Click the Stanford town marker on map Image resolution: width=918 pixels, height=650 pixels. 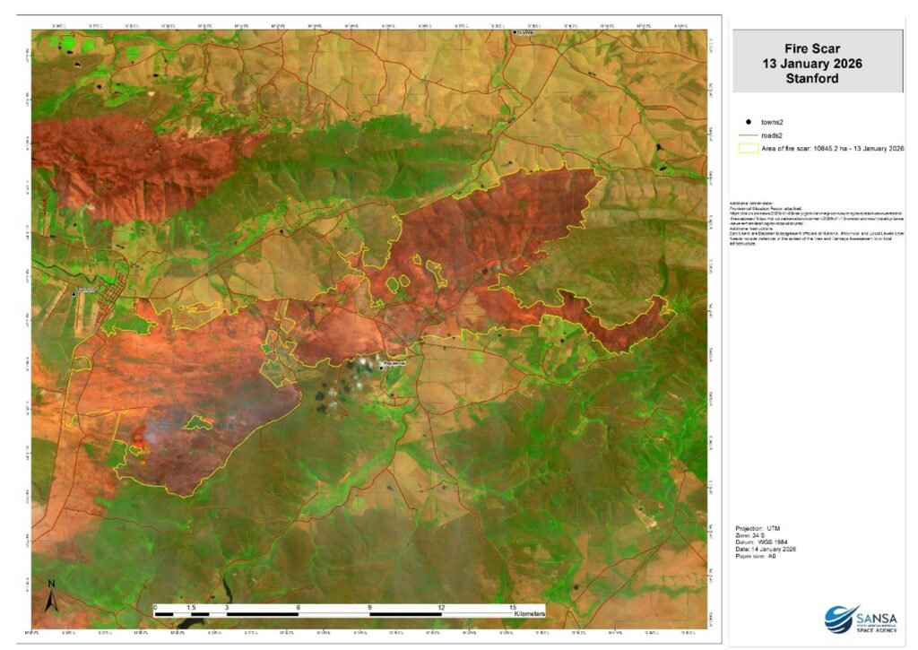[x=74, y=293]
